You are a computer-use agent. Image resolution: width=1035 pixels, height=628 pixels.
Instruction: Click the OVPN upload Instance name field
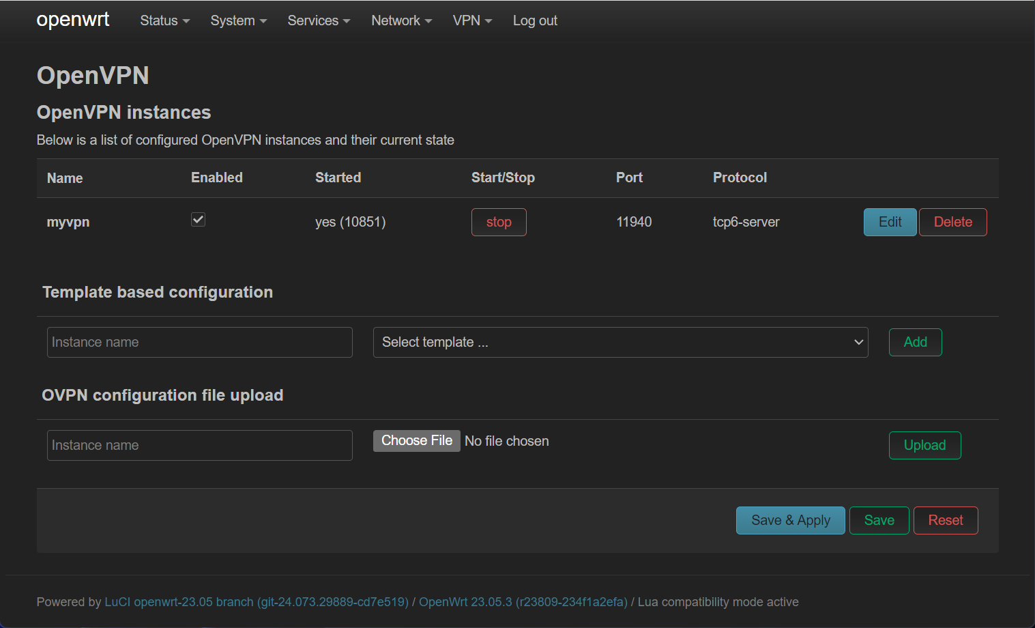199,445
